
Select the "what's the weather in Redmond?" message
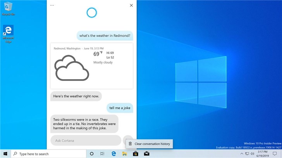[105, 36]
